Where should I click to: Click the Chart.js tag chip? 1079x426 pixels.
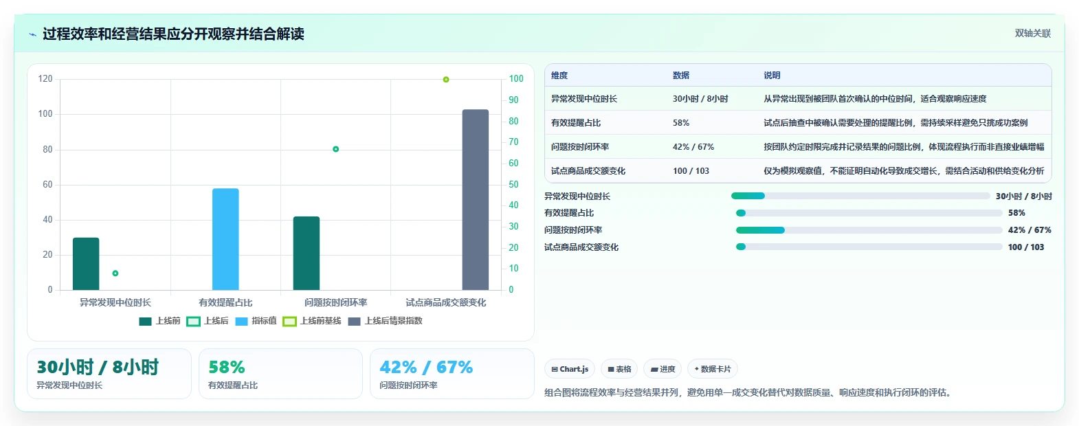tap(570, 369)
